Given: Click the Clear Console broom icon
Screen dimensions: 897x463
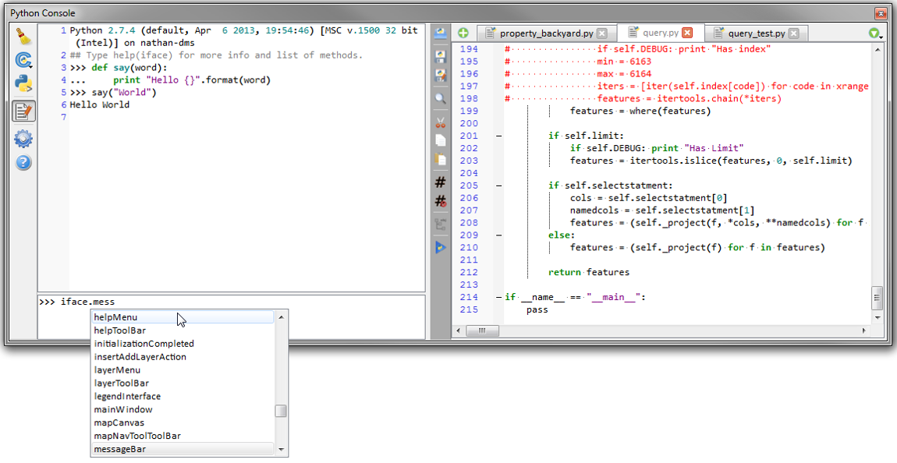Looking at the screenshot, I should (x=23, y=37).
